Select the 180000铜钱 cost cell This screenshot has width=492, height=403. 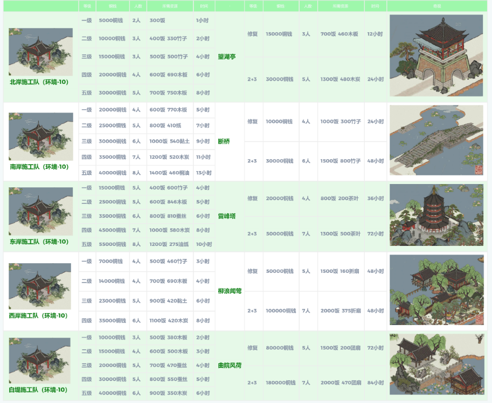(x=280, y=383)
